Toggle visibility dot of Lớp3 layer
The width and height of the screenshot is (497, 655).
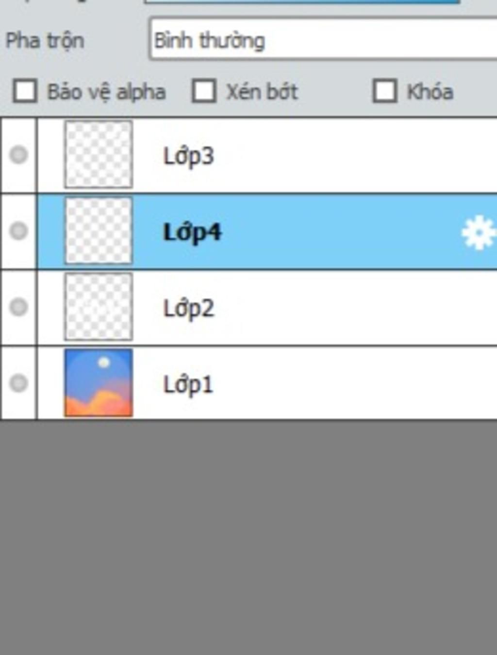(18, 155)
